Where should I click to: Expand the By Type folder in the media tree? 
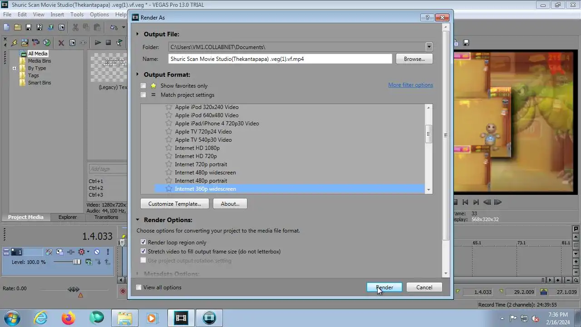tap(15, 69)
